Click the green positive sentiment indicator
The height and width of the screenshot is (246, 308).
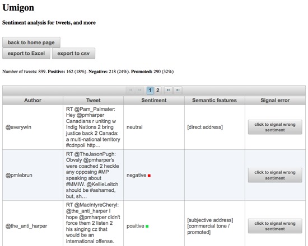click(x=147, y=226)
